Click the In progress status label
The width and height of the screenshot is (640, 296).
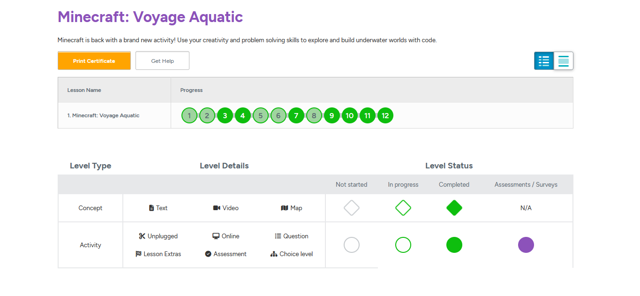click(403, 184)
